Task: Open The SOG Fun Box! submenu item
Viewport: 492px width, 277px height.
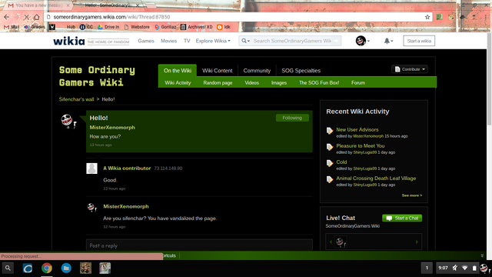Action: (319, 82)
